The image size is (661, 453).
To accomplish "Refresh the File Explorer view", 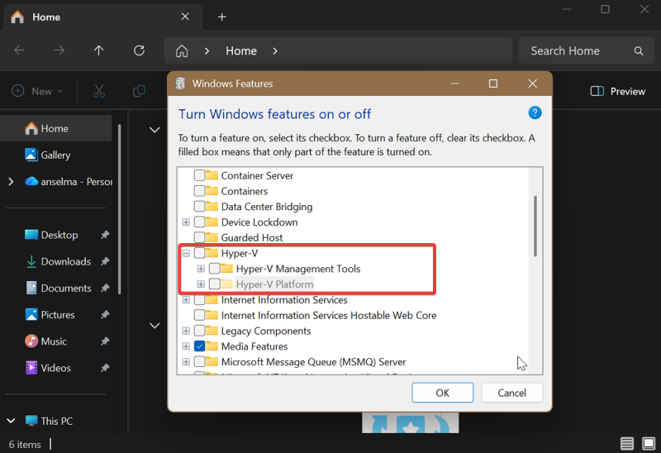I will pyautogui.click(x=139, y=50).
